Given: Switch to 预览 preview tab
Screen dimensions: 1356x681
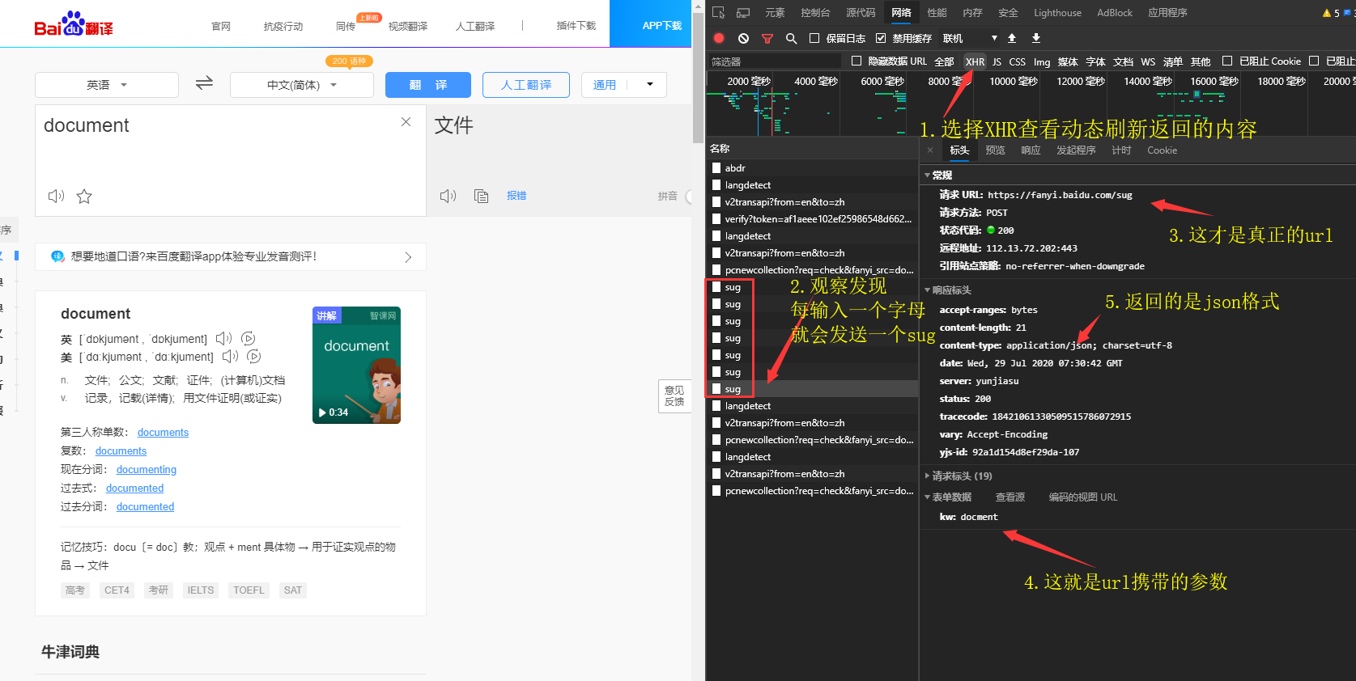Looking at the screenshot, I should click(x=995, y=150).
